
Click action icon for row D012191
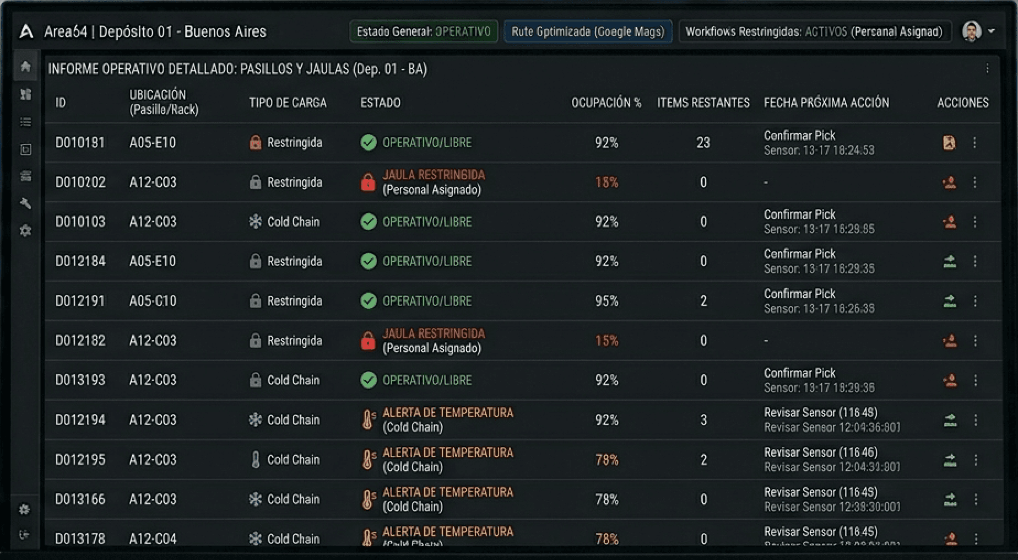(x=950, y=301)
